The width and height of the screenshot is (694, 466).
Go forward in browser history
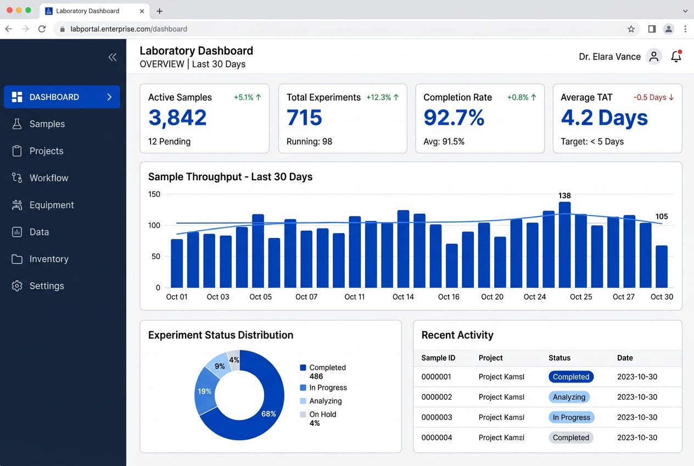[25, 29]
